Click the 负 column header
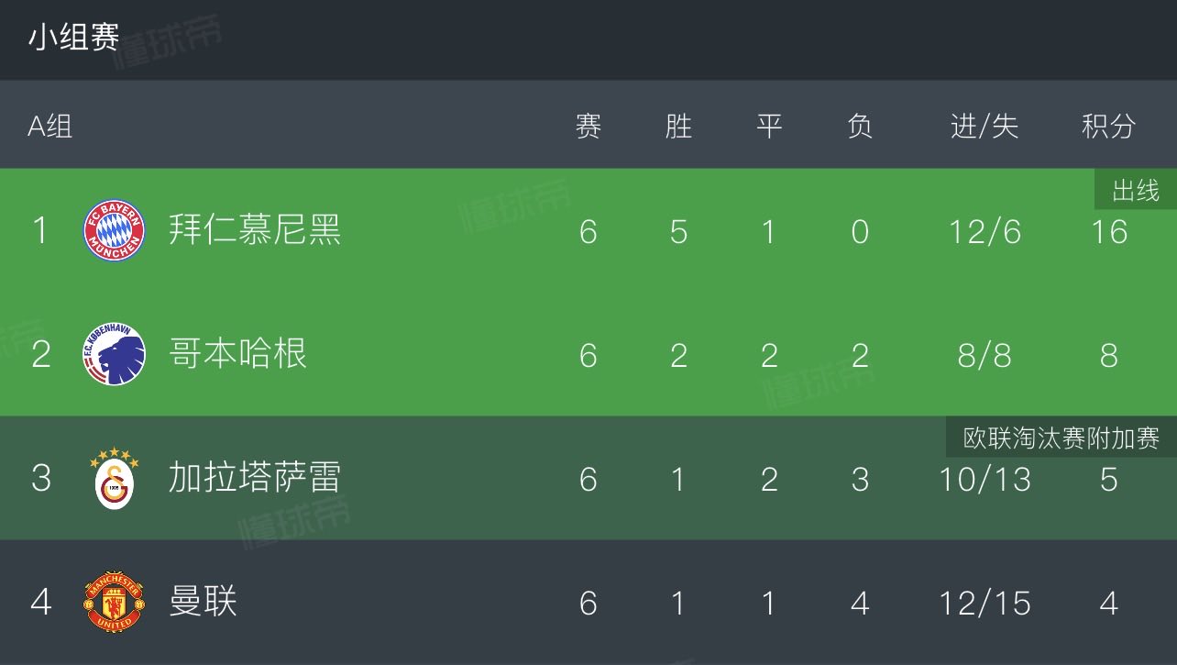1177x665 pixels. tap(860, 126)
